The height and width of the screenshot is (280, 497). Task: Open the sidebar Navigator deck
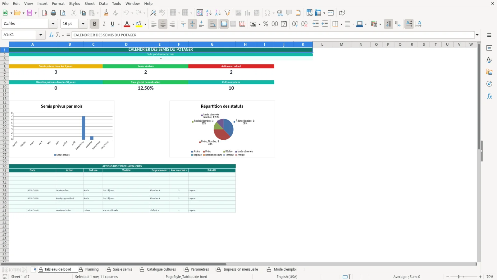click(x=489, y=84)
